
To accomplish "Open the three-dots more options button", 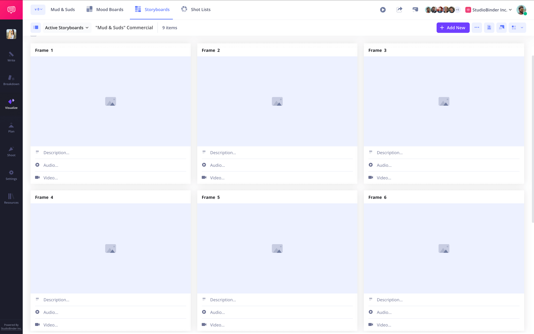I will [x=477, y=28].
